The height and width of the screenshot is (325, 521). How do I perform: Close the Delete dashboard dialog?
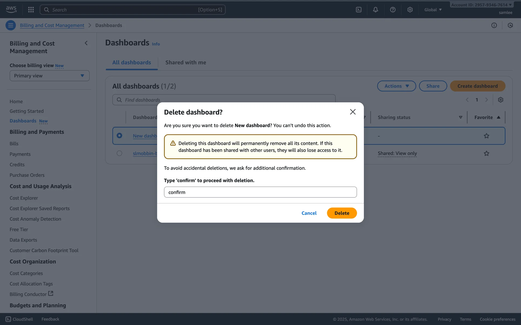tap(352, 112)
